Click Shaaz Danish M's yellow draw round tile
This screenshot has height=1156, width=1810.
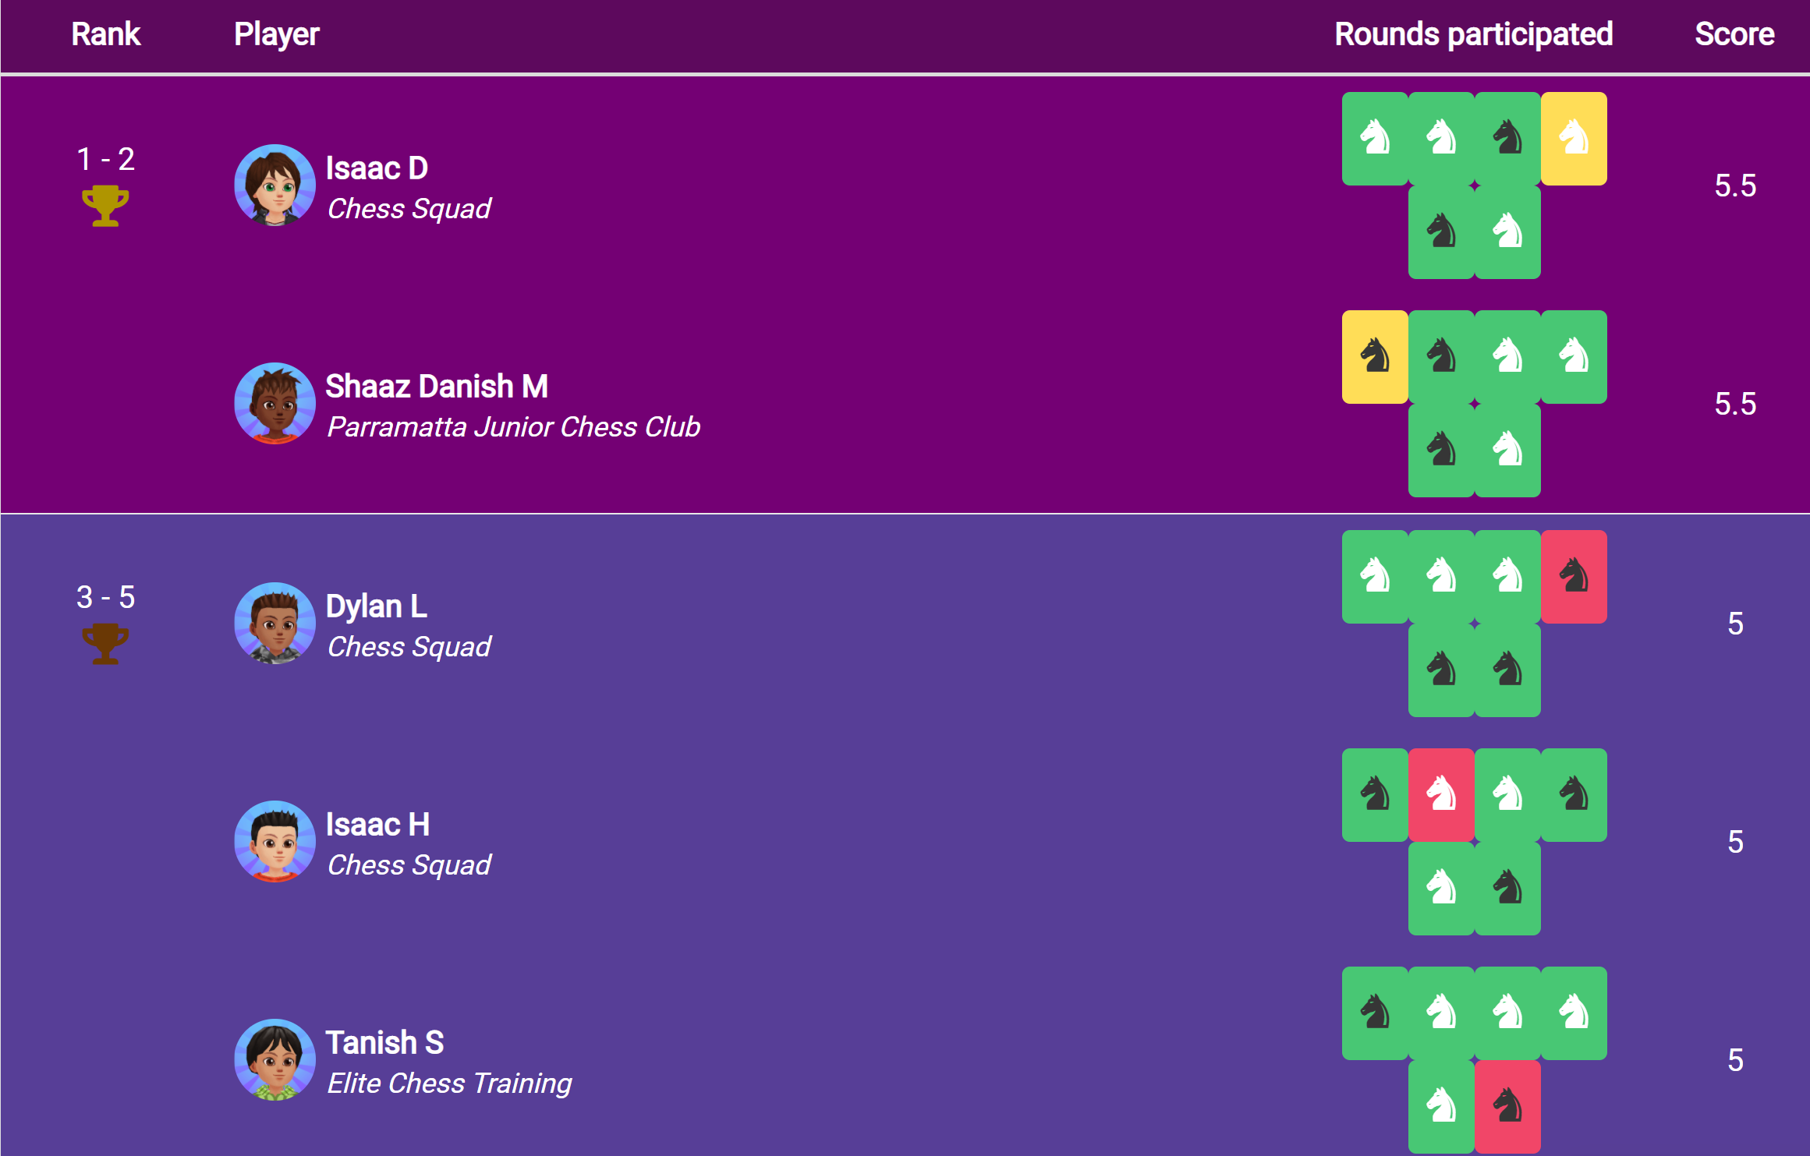coord(1375,357)
